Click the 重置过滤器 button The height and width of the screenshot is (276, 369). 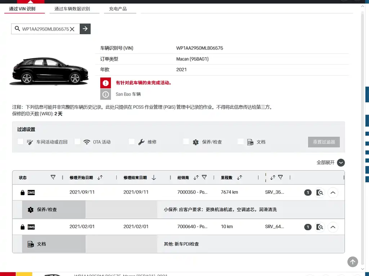324,142
